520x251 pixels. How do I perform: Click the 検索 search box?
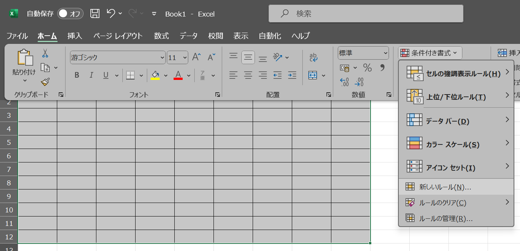[x=365, y=14]
